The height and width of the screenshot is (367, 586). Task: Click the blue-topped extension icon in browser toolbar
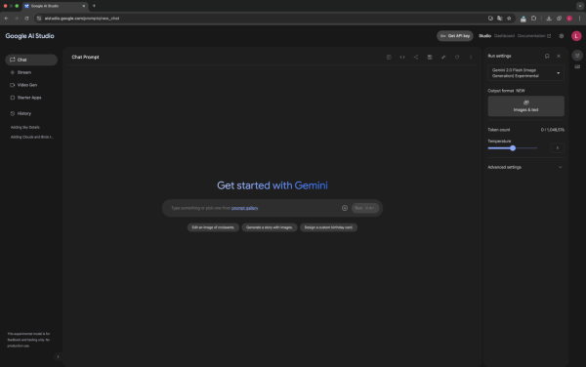point(523,19)
